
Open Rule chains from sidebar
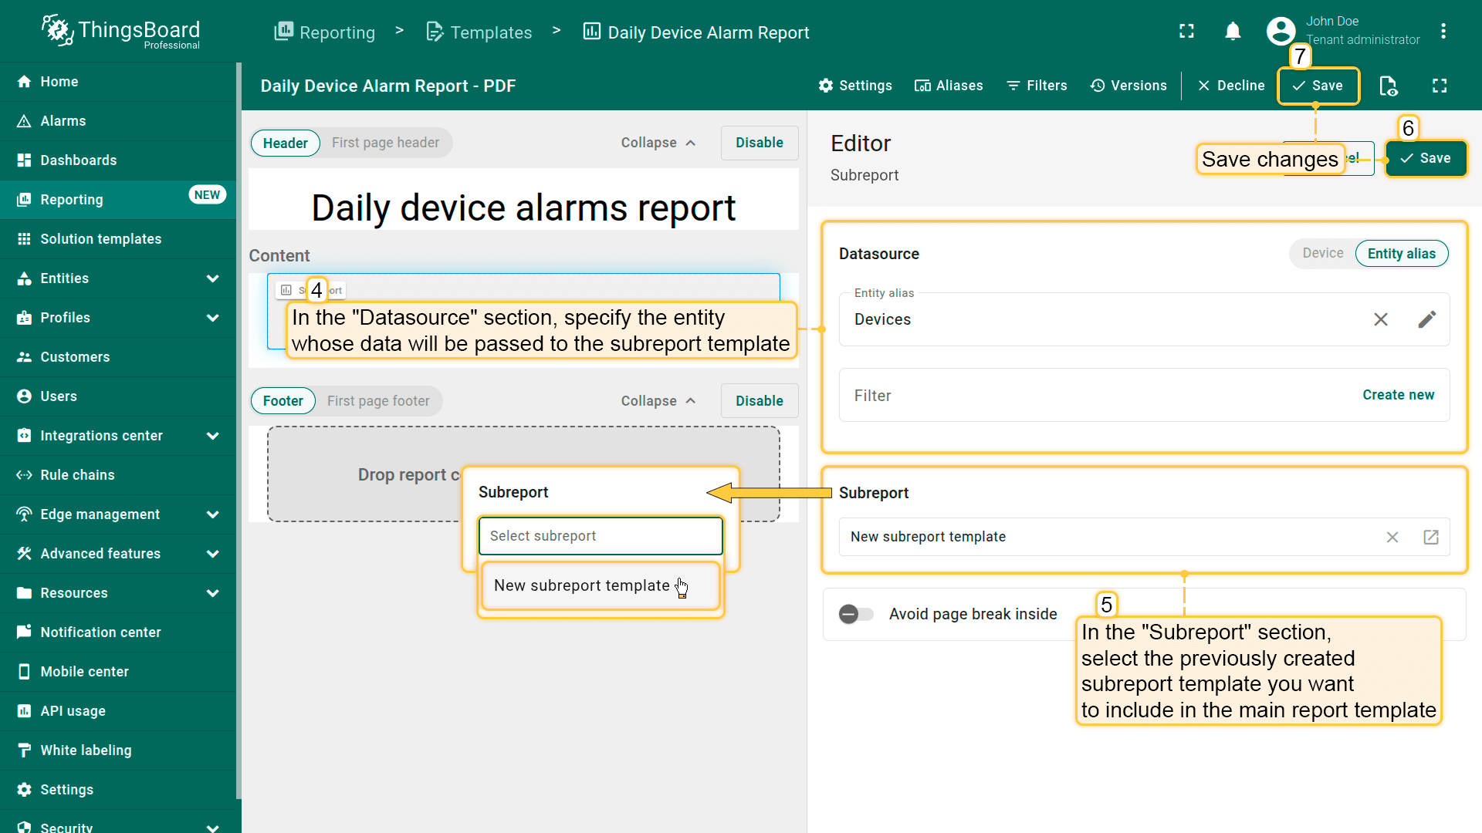[x=77, y=475]
